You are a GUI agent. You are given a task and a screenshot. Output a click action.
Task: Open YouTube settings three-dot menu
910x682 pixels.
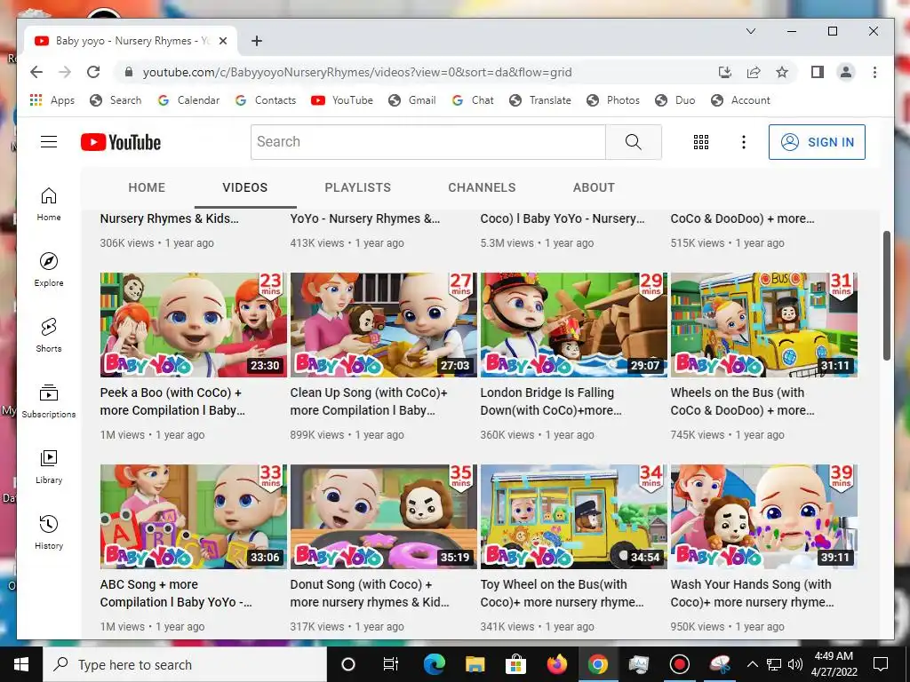pos(744,142)
